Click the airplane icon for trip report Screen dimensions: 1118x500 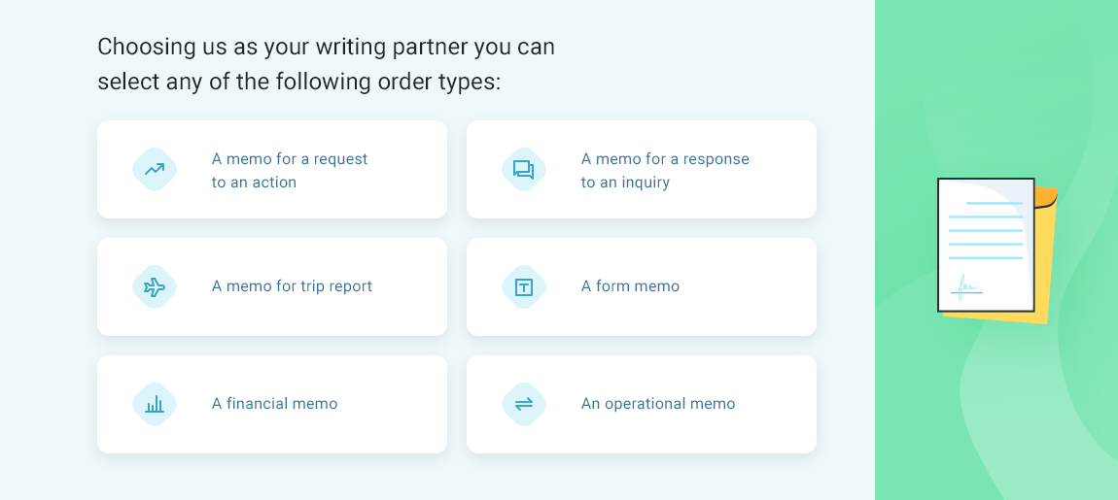[x=154, y=287]
